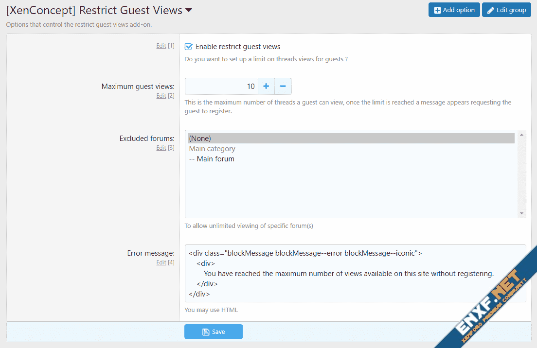The image size is (537, 348).
Task: Focus the Maximum guest views number field
Action: coord(221,87)
